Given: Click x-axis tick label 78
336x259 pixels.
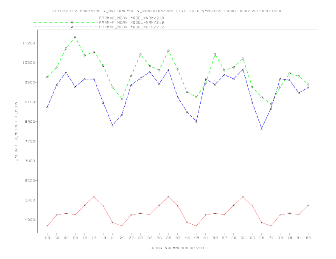Looking at the screenshot, I should (x=289, y=238).
